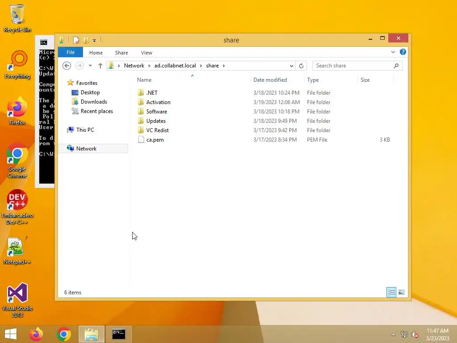Click the Explorer Forward navigation arrow

click(x=79, y=66)
